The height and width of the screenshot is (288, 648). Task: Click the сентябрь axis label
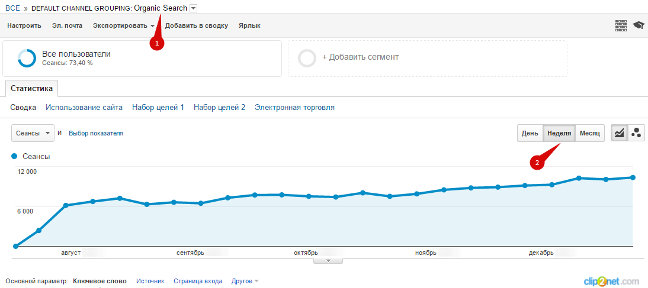coord(190,253)
